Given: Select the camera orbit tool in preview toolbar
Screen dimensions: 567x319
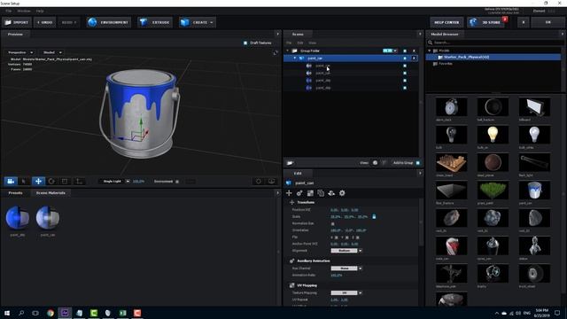Looking at the screenshot, I should [11, 181].
